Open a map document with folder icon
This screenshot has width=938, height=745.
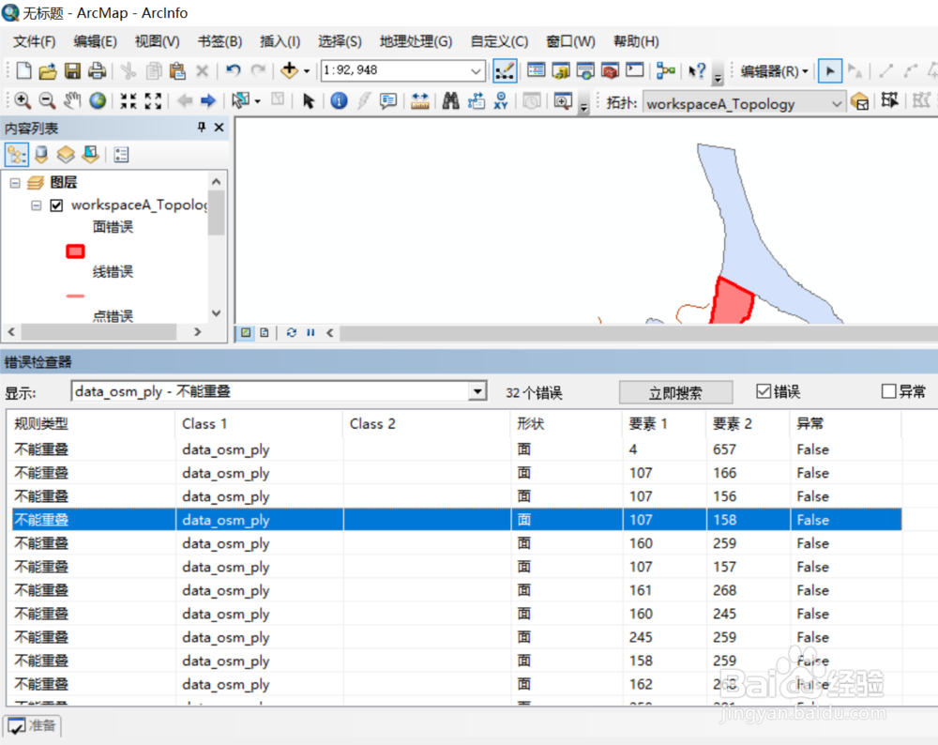click(x=48, y=70)
